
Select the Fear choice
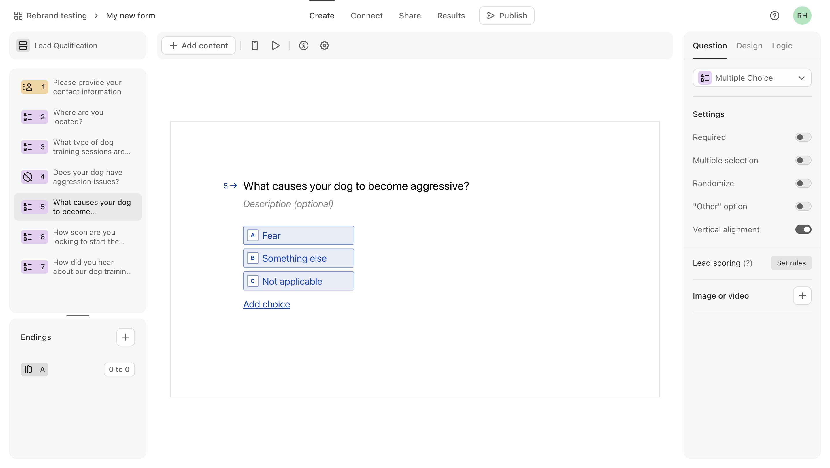[x=299, y=235]
